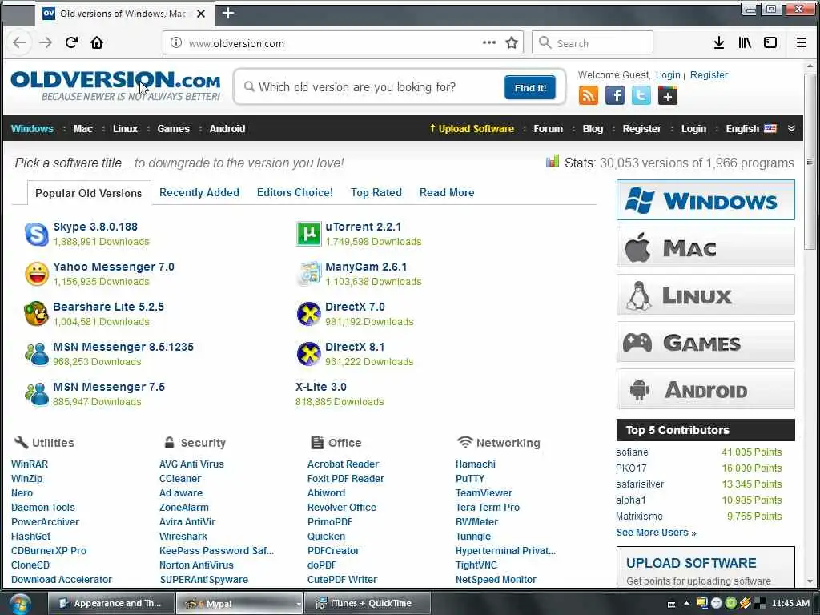The height and width of the screenshot is (615, 820).
Task: Click the Login link beside Welcome Guest
Action: click(x=668, y=75)
